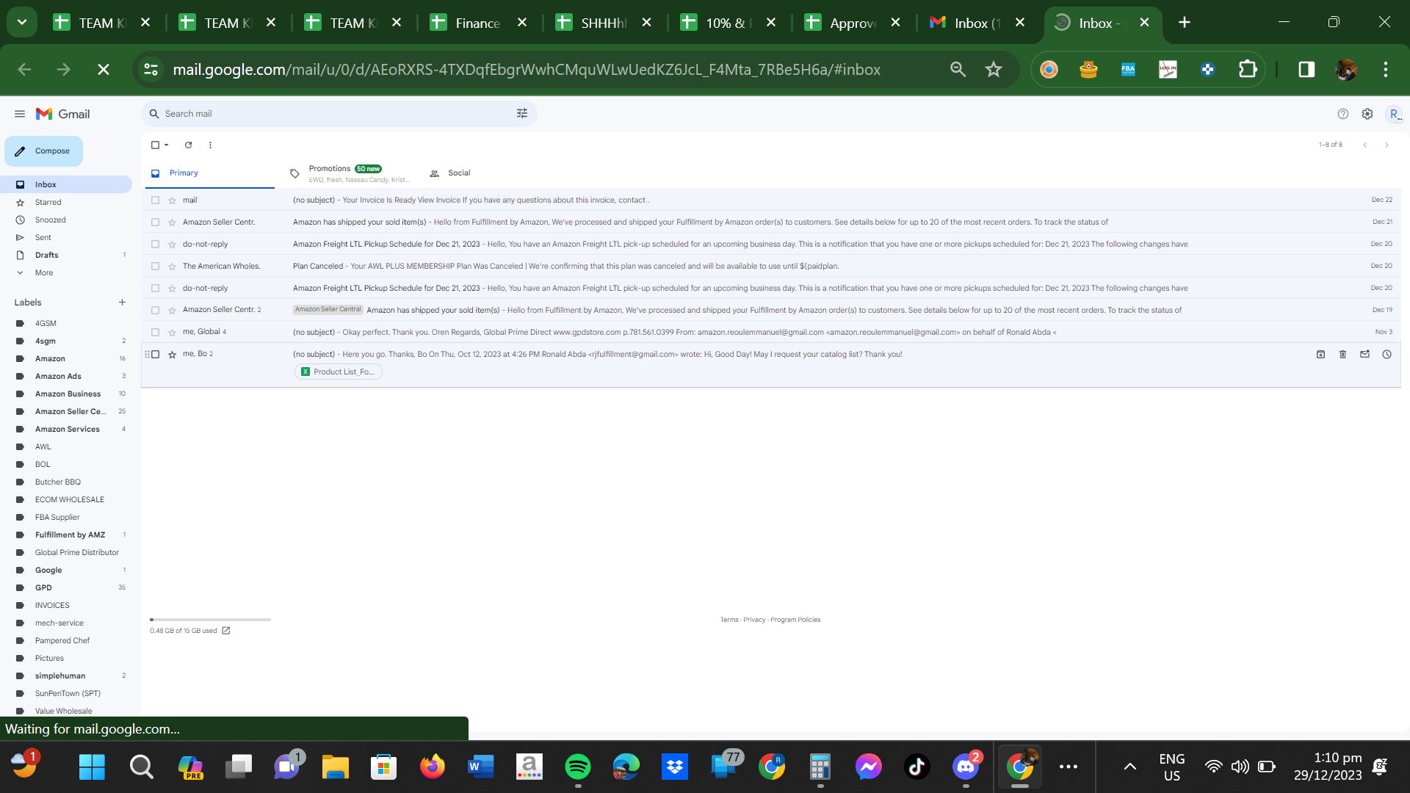This screenshot has height=793, width=1410.
Task: Go to newer messages page arrow
Action: coord(1364,145)
